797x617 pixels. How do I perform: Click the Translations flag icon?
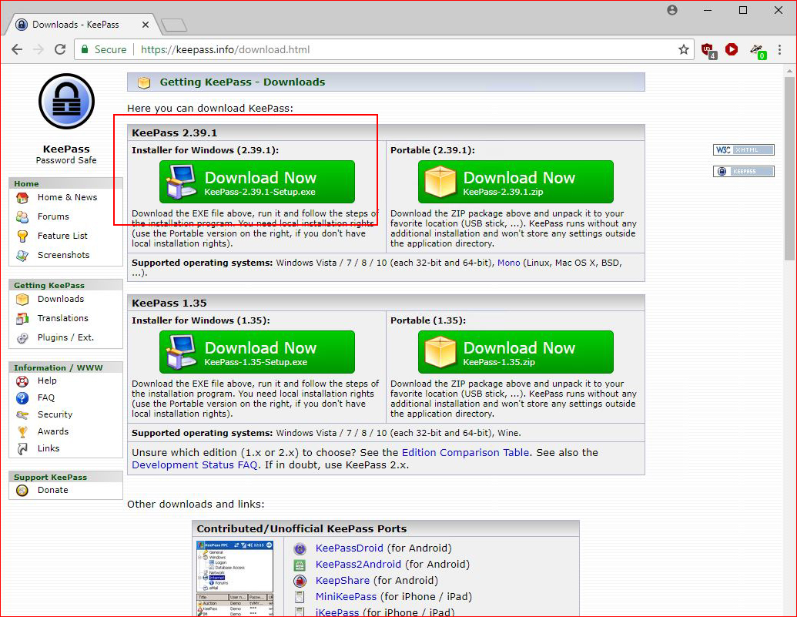[22, 318]
